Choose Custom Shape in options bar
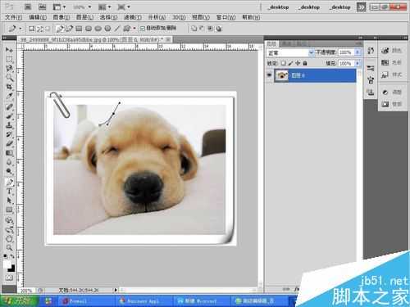 pos(126,29)
